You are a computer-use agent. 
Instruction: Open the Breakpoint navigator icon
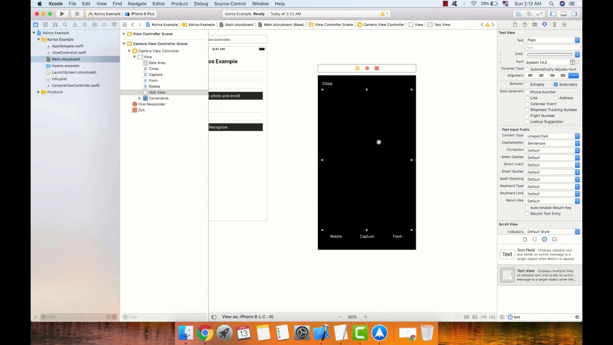pyautogui.click(x=104, y=24)
